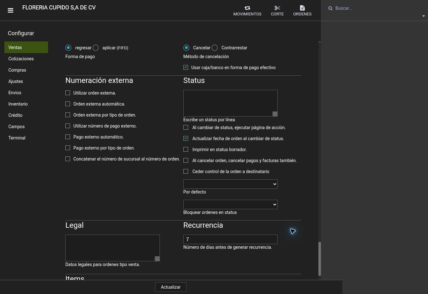Enable Utilizar orden externa checkbox
Screen dimensions: 428x294
[68, 93]
